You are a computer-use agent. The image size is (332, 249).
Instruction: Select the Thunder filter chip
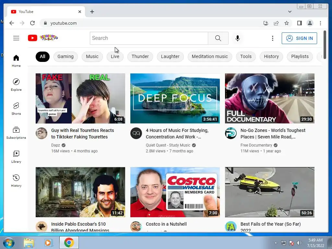pos(140,56)
